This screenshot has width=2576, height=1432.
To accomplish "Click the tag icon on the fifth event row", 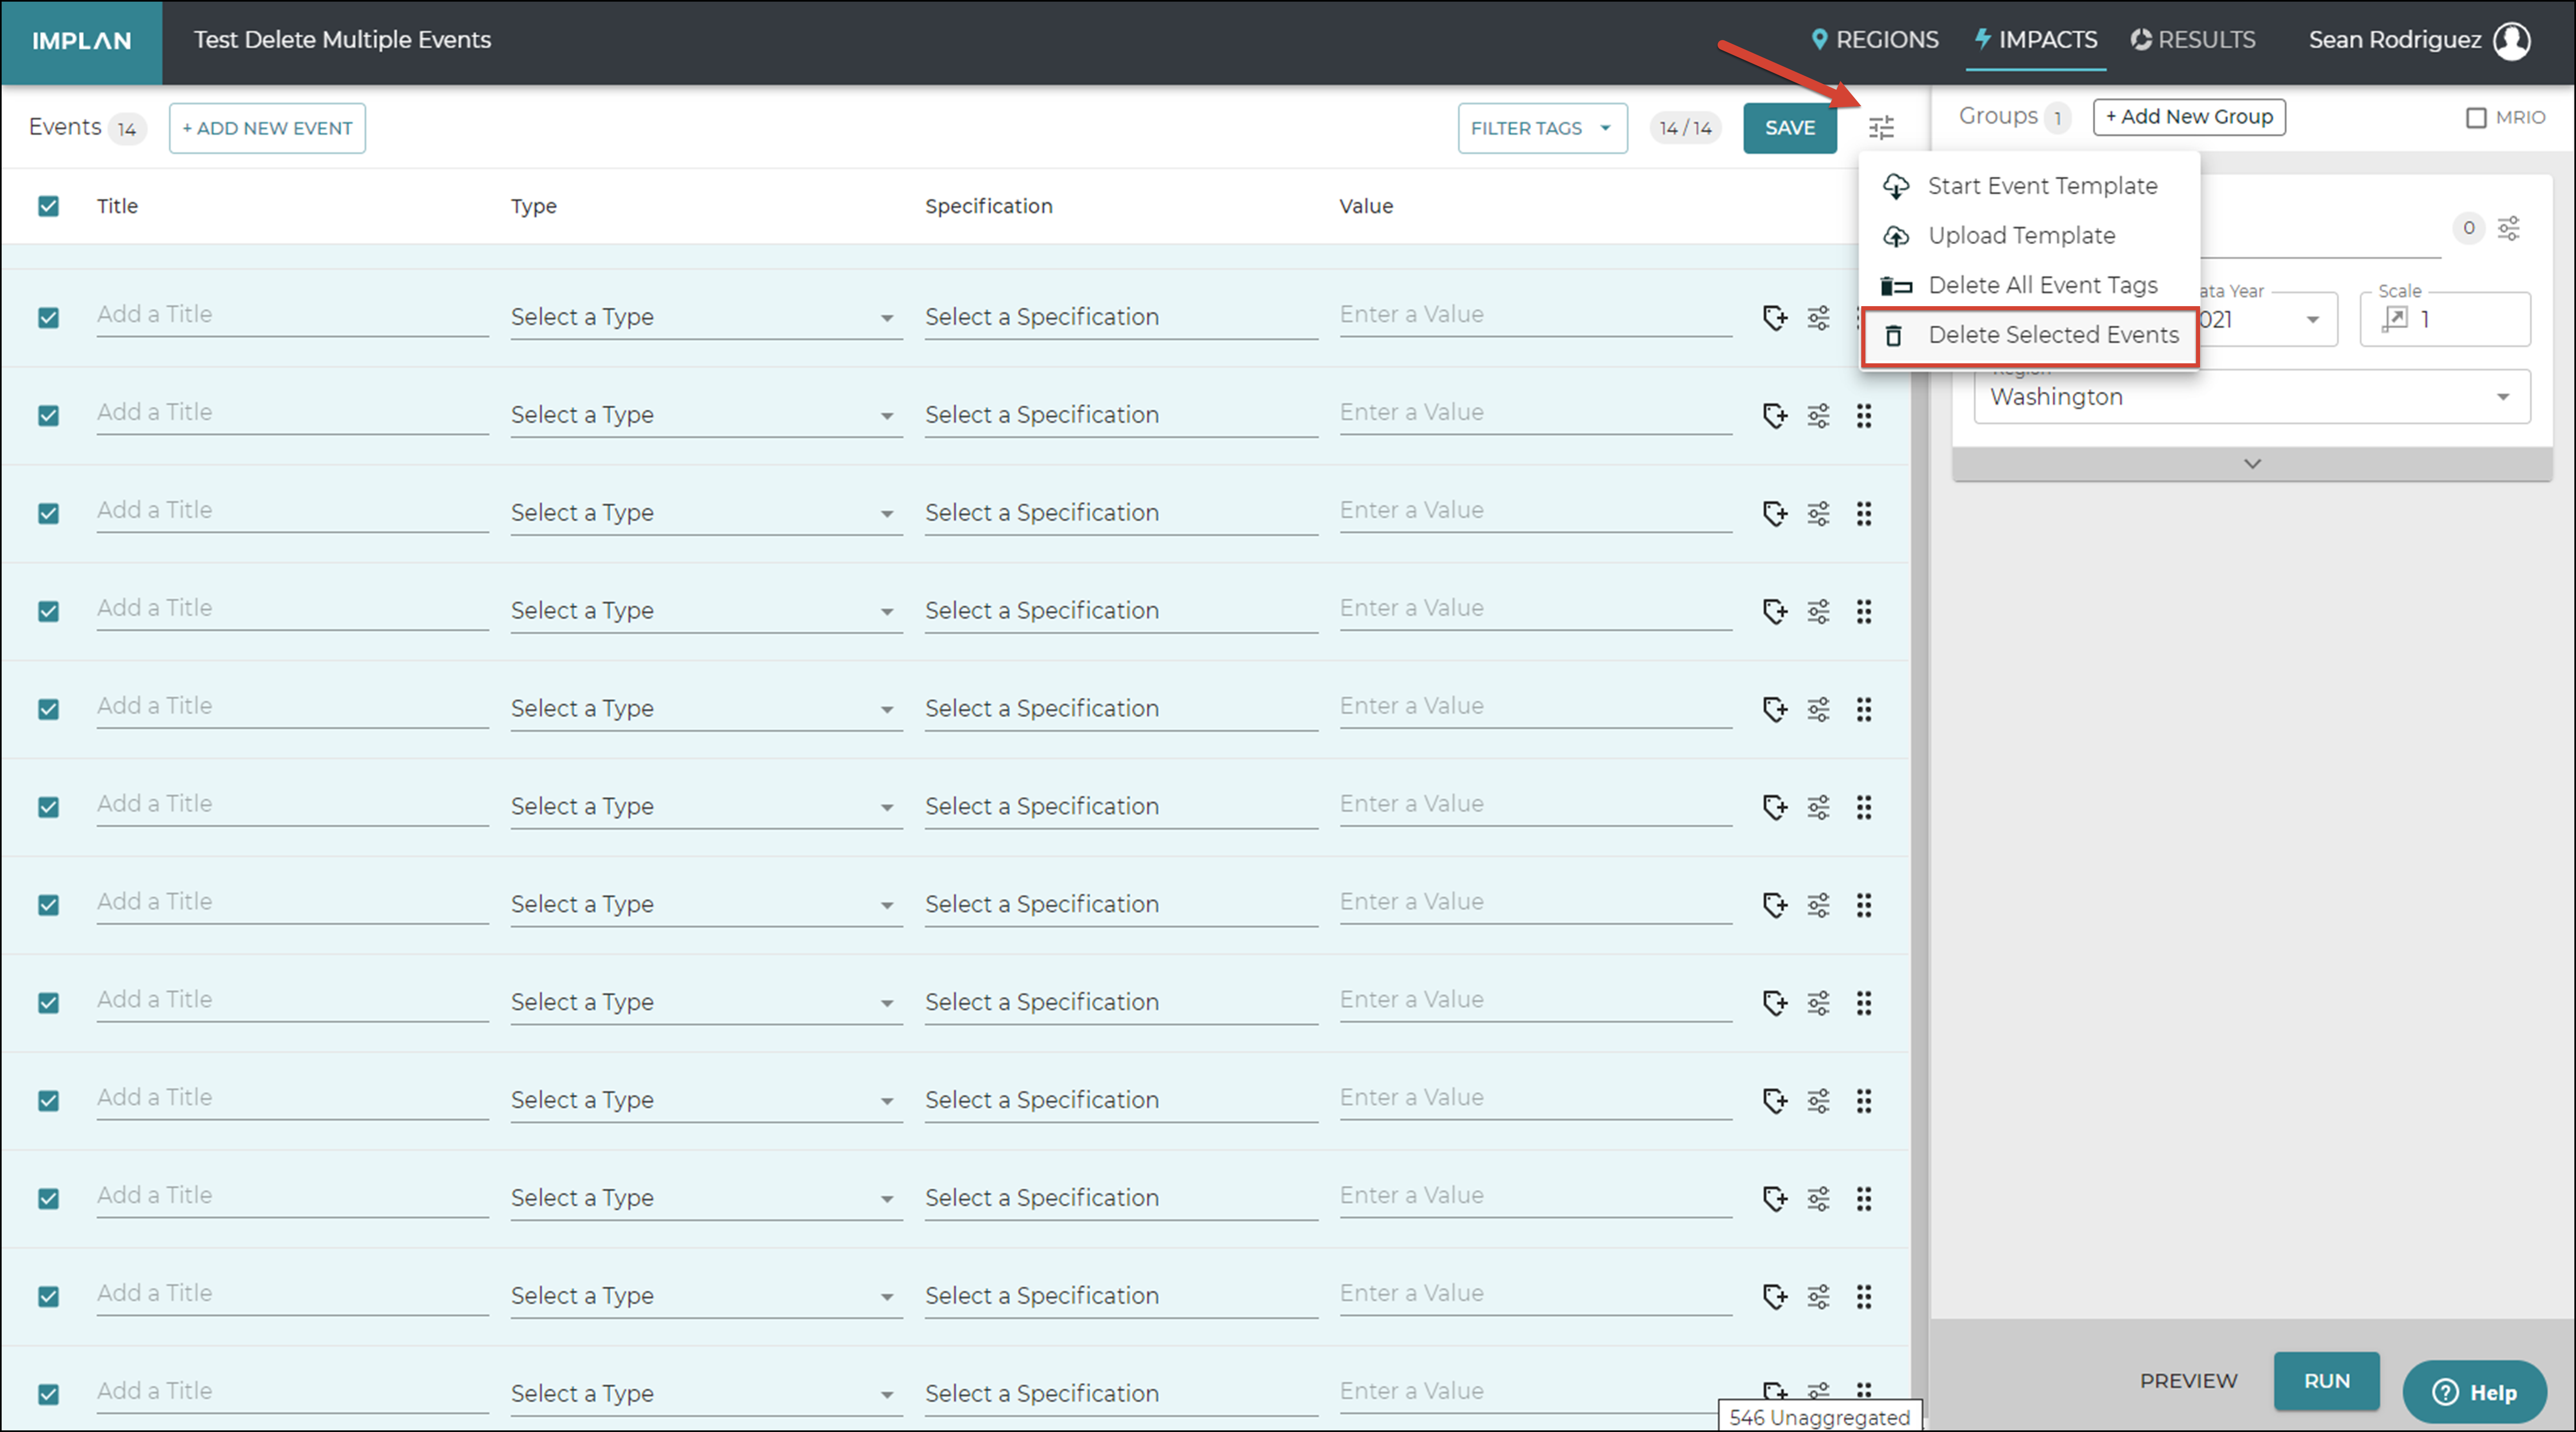I will tap(1775, 710).
